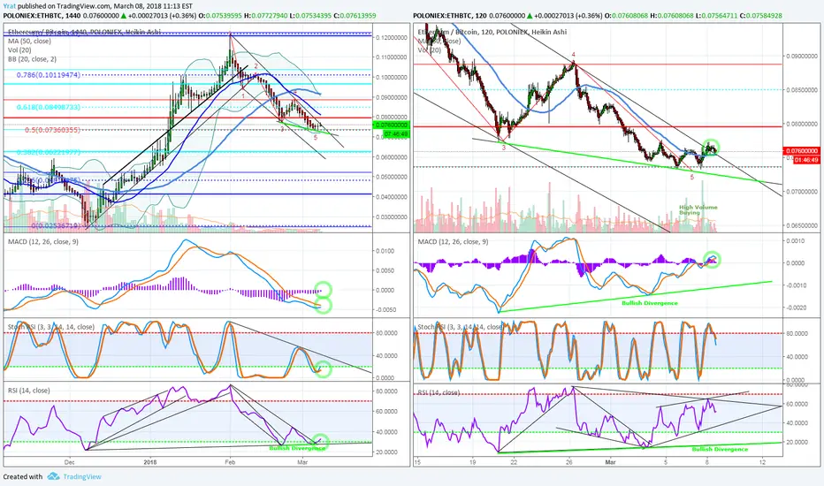The height and width of the screenshot is (486, 824).
Task: Click '12' on right chart time axis
Action: point(762,462)
